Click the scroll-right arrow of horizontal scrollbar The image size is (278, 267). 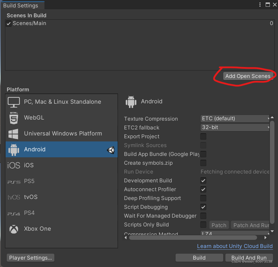(x=265, y=238)
